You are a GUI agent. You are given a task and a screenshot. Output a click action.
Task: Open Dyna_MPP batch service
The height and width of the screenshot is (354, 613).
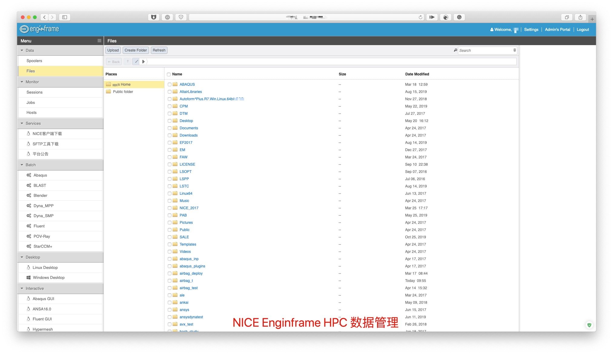[61, 206]
